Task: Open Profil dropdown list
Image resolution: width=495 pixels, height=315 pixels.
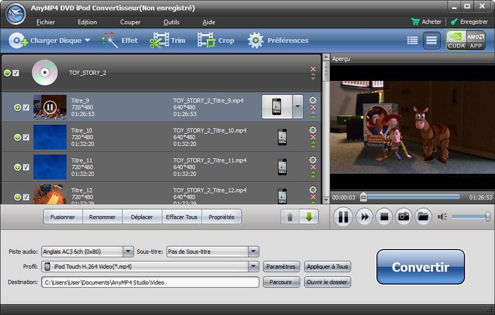Action: click(x=253, y=267)
